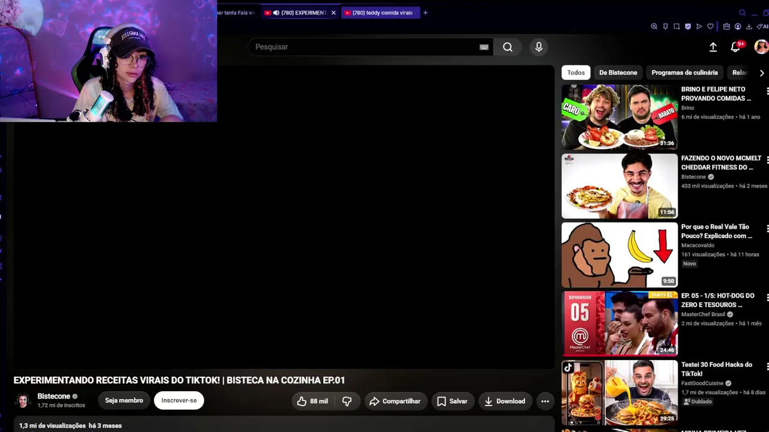Click the video player area
This screenshot has height=432, width=769.
284,217
